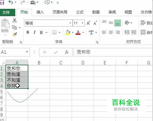Click the briefcase toolbox icon
Screen dimensions: 153x121
(x=33, y=2)
